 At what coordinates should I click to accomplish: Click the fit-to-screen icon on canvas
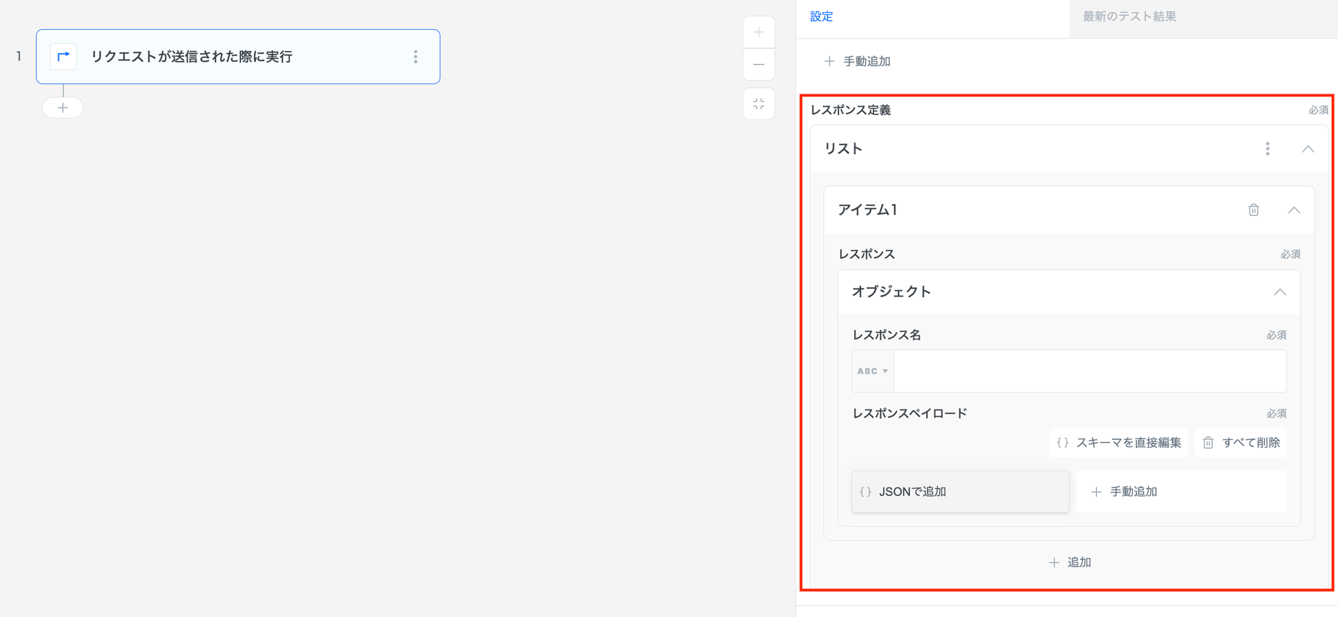[758, 104]
